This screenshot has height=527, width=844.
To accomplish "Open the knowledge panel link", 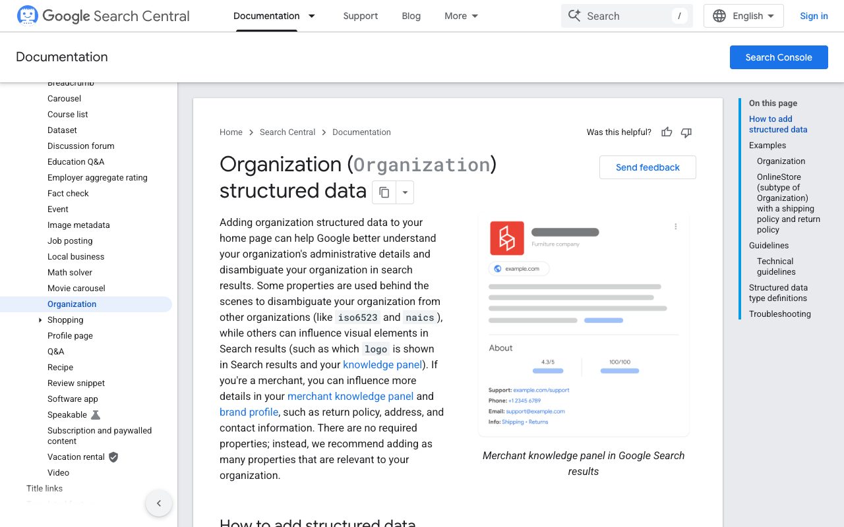I will click(382, 365).
